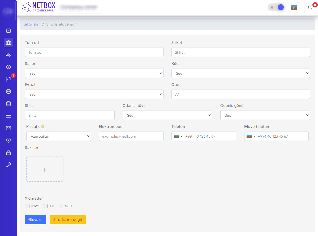Toggle the light/dark theme switch

click(x=276, y=7)
